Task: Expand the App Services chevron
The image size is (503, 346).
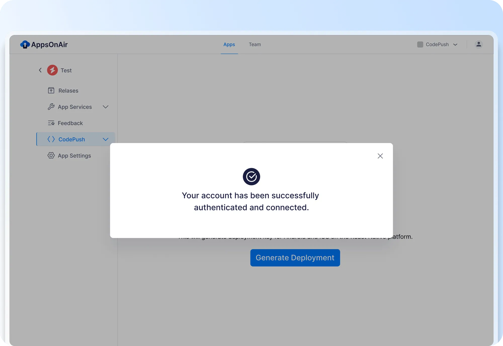Action: [x=106, y=107]
